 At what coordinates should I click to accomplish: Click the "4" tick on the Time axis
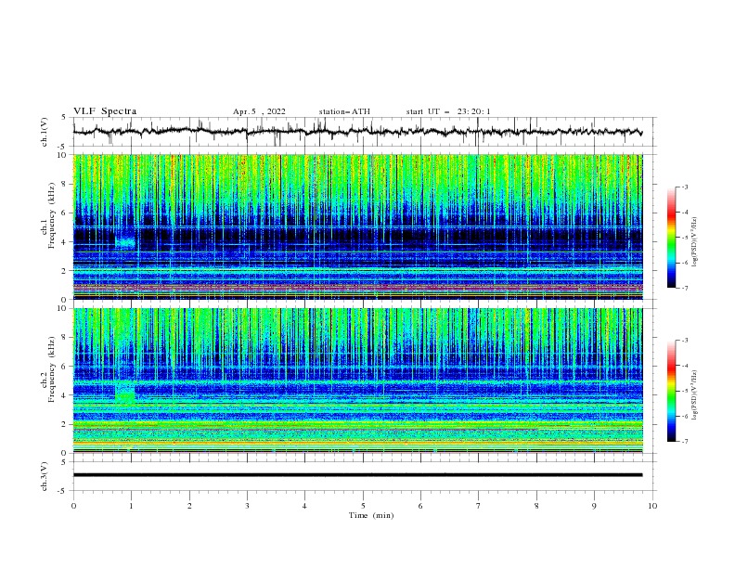pos(304,506)
